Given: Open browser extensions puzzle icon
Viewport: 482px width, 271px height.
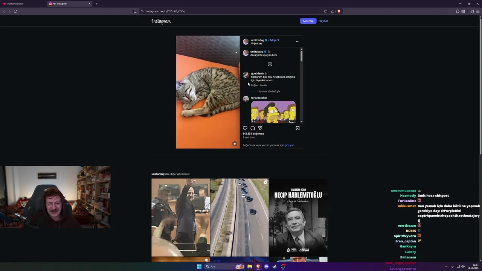Looking at the screenshot, I should (x=458, y=11).
